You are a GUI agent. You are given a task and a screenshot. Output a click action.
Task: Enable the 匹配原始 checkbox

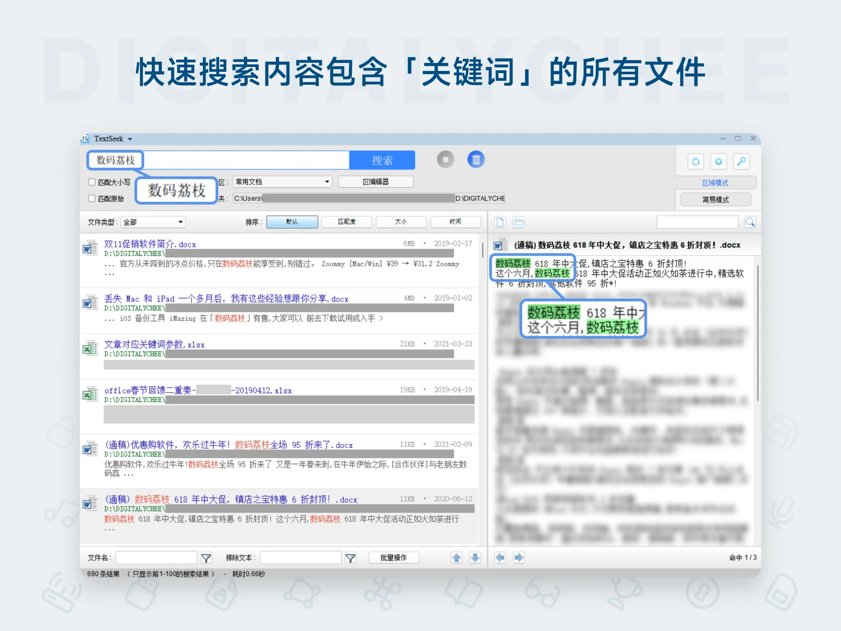(92, 198)
